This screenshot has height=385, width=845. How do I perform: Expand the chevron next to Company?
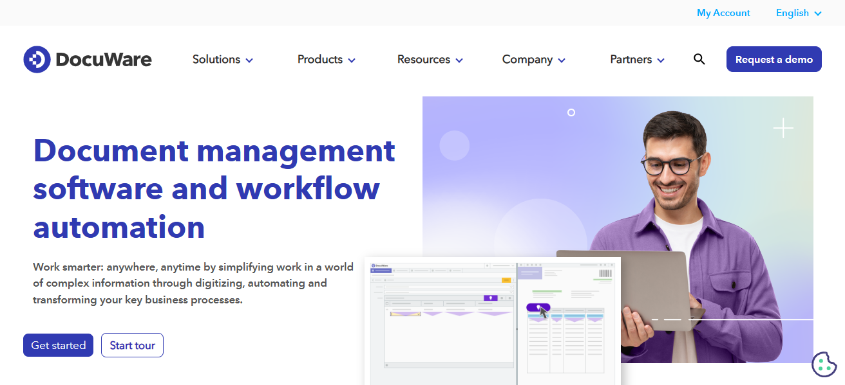562,60
